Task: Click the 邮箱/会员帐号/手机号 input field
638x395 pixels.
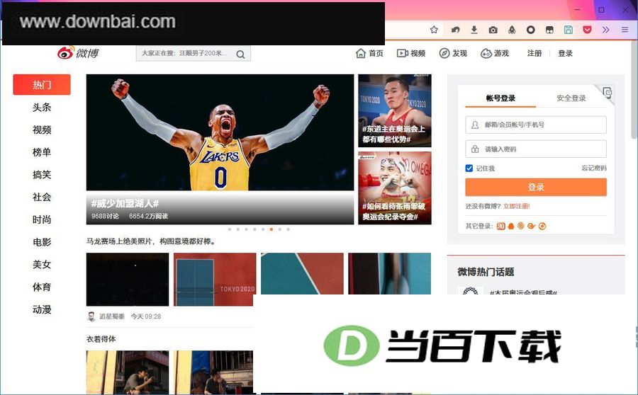Action: point(536,125)
